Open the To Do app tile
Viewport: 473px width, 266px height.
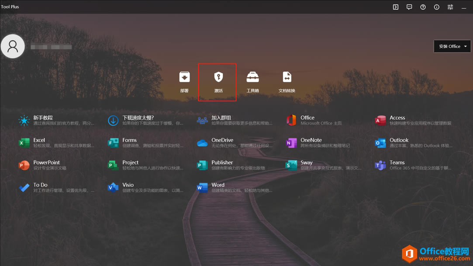coord(56,187)
